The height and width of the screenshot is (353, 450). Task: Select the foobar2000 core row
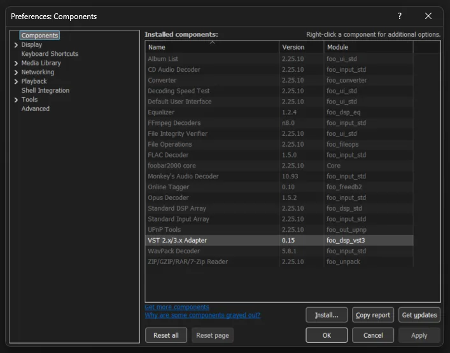(x=279, y=166)
